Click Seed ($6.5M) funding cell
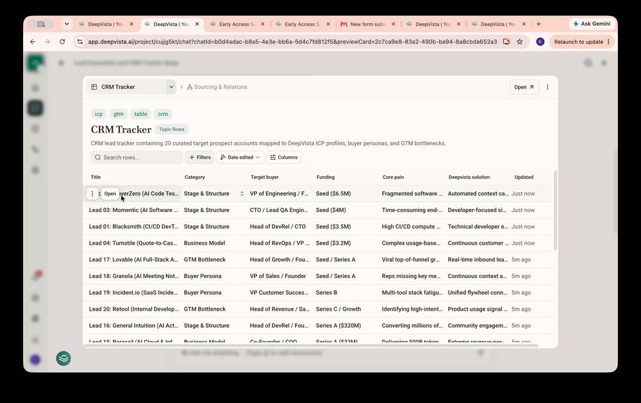Image resolution: width=641 pixels, height=403 pixels. coord(333,193)
